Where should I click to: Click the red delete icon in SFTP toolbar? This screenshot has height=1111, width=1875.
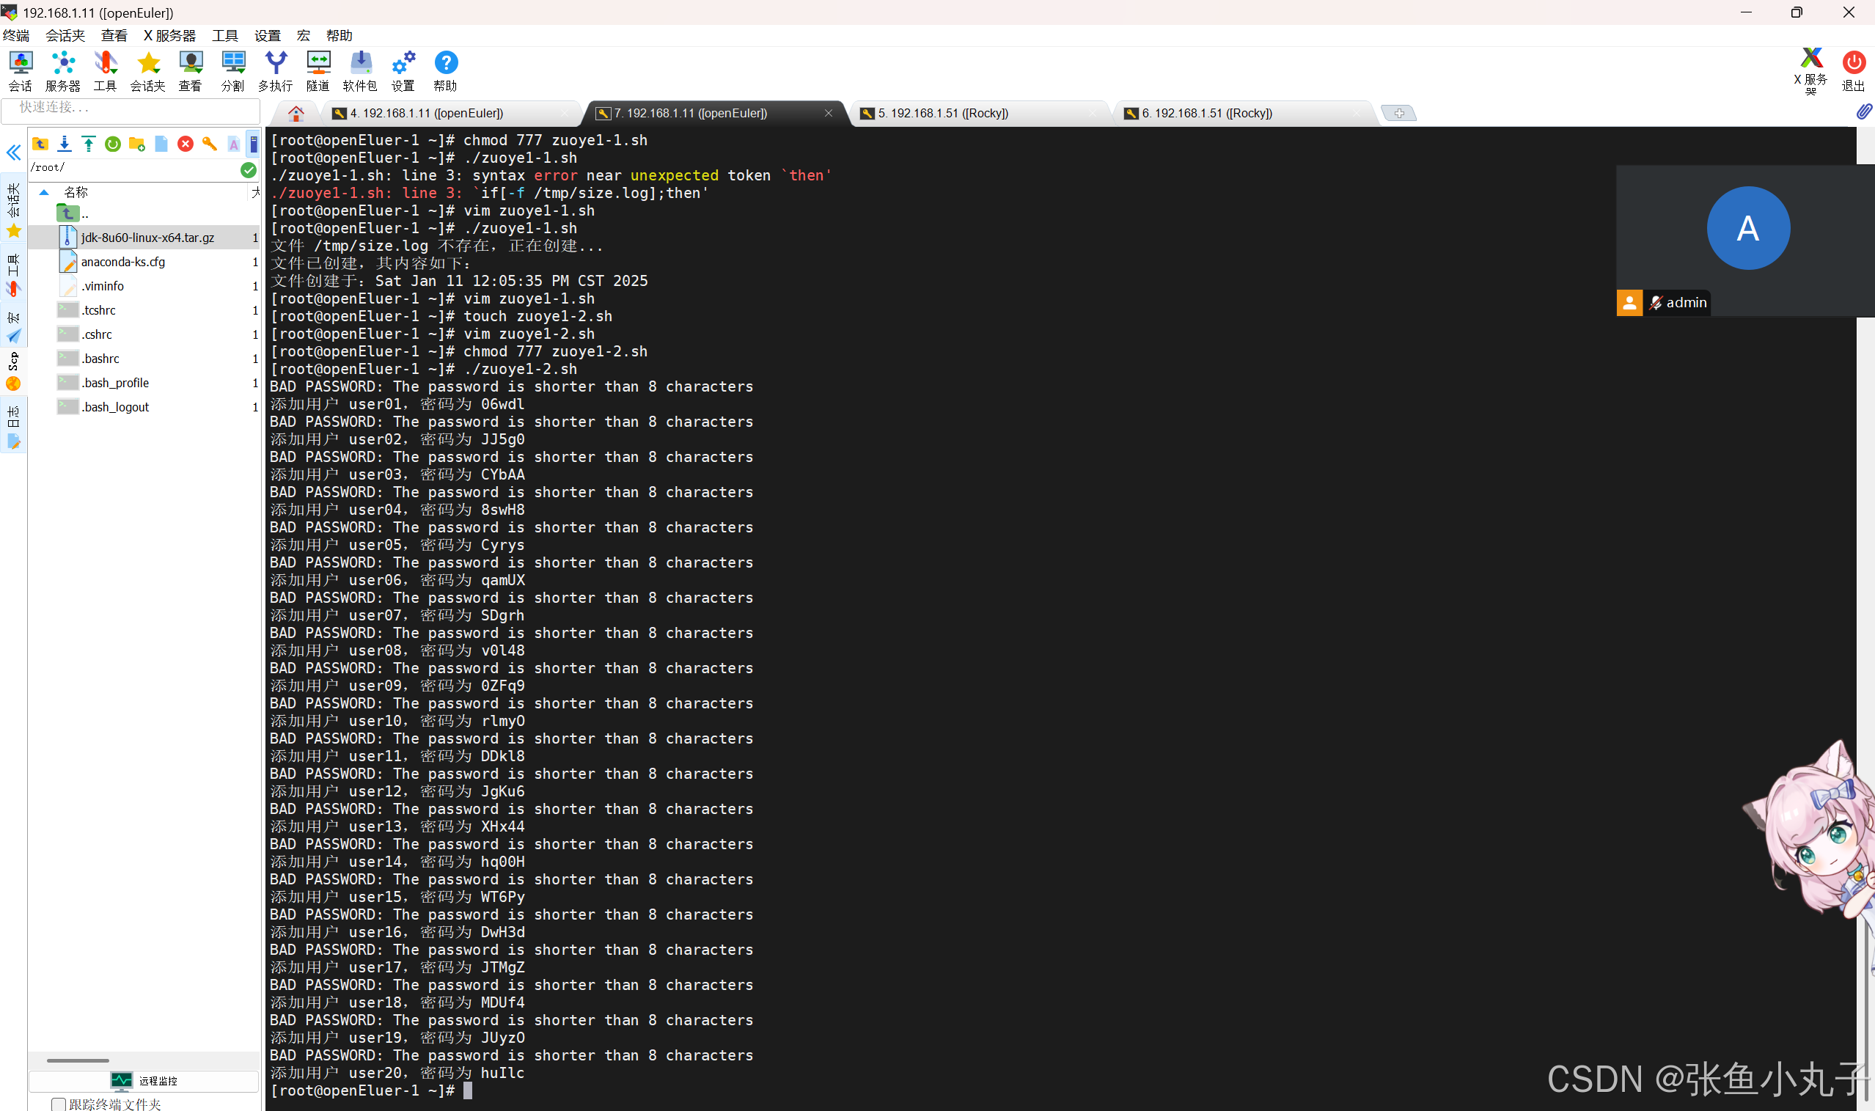[186, 144]
